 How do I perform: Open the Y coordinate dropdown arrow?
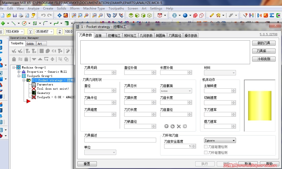tap(52, 32)
